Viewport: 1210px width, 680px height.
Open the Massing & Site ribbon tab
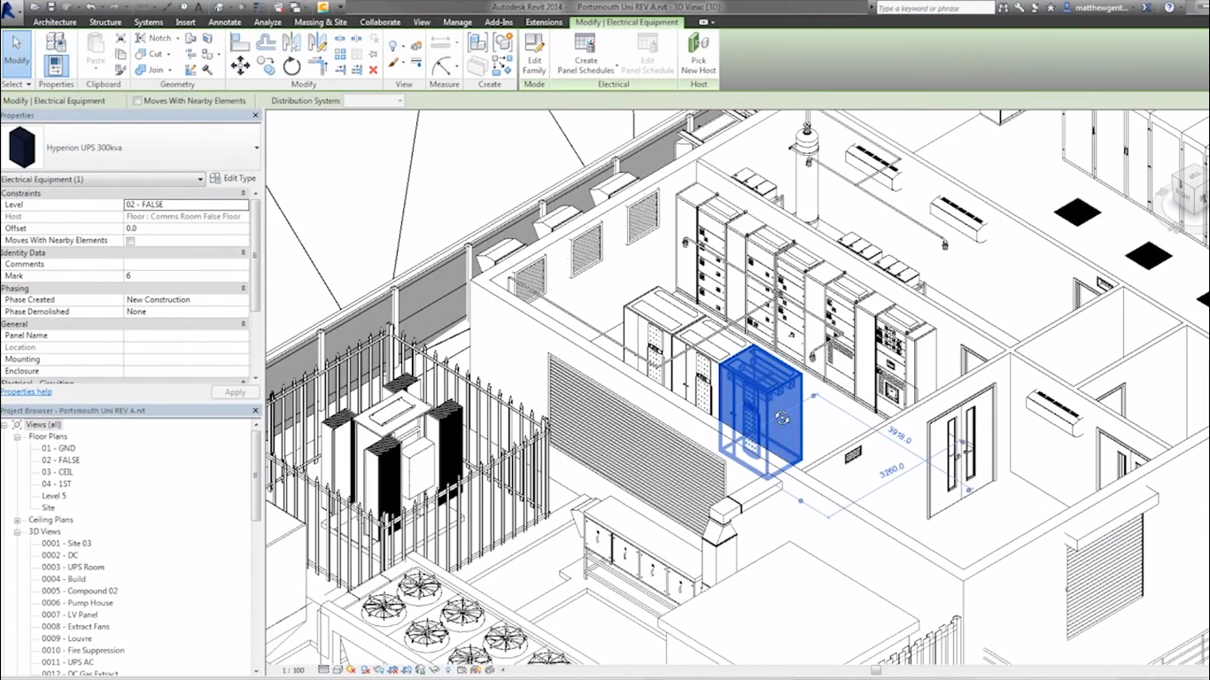pos(321,22)
